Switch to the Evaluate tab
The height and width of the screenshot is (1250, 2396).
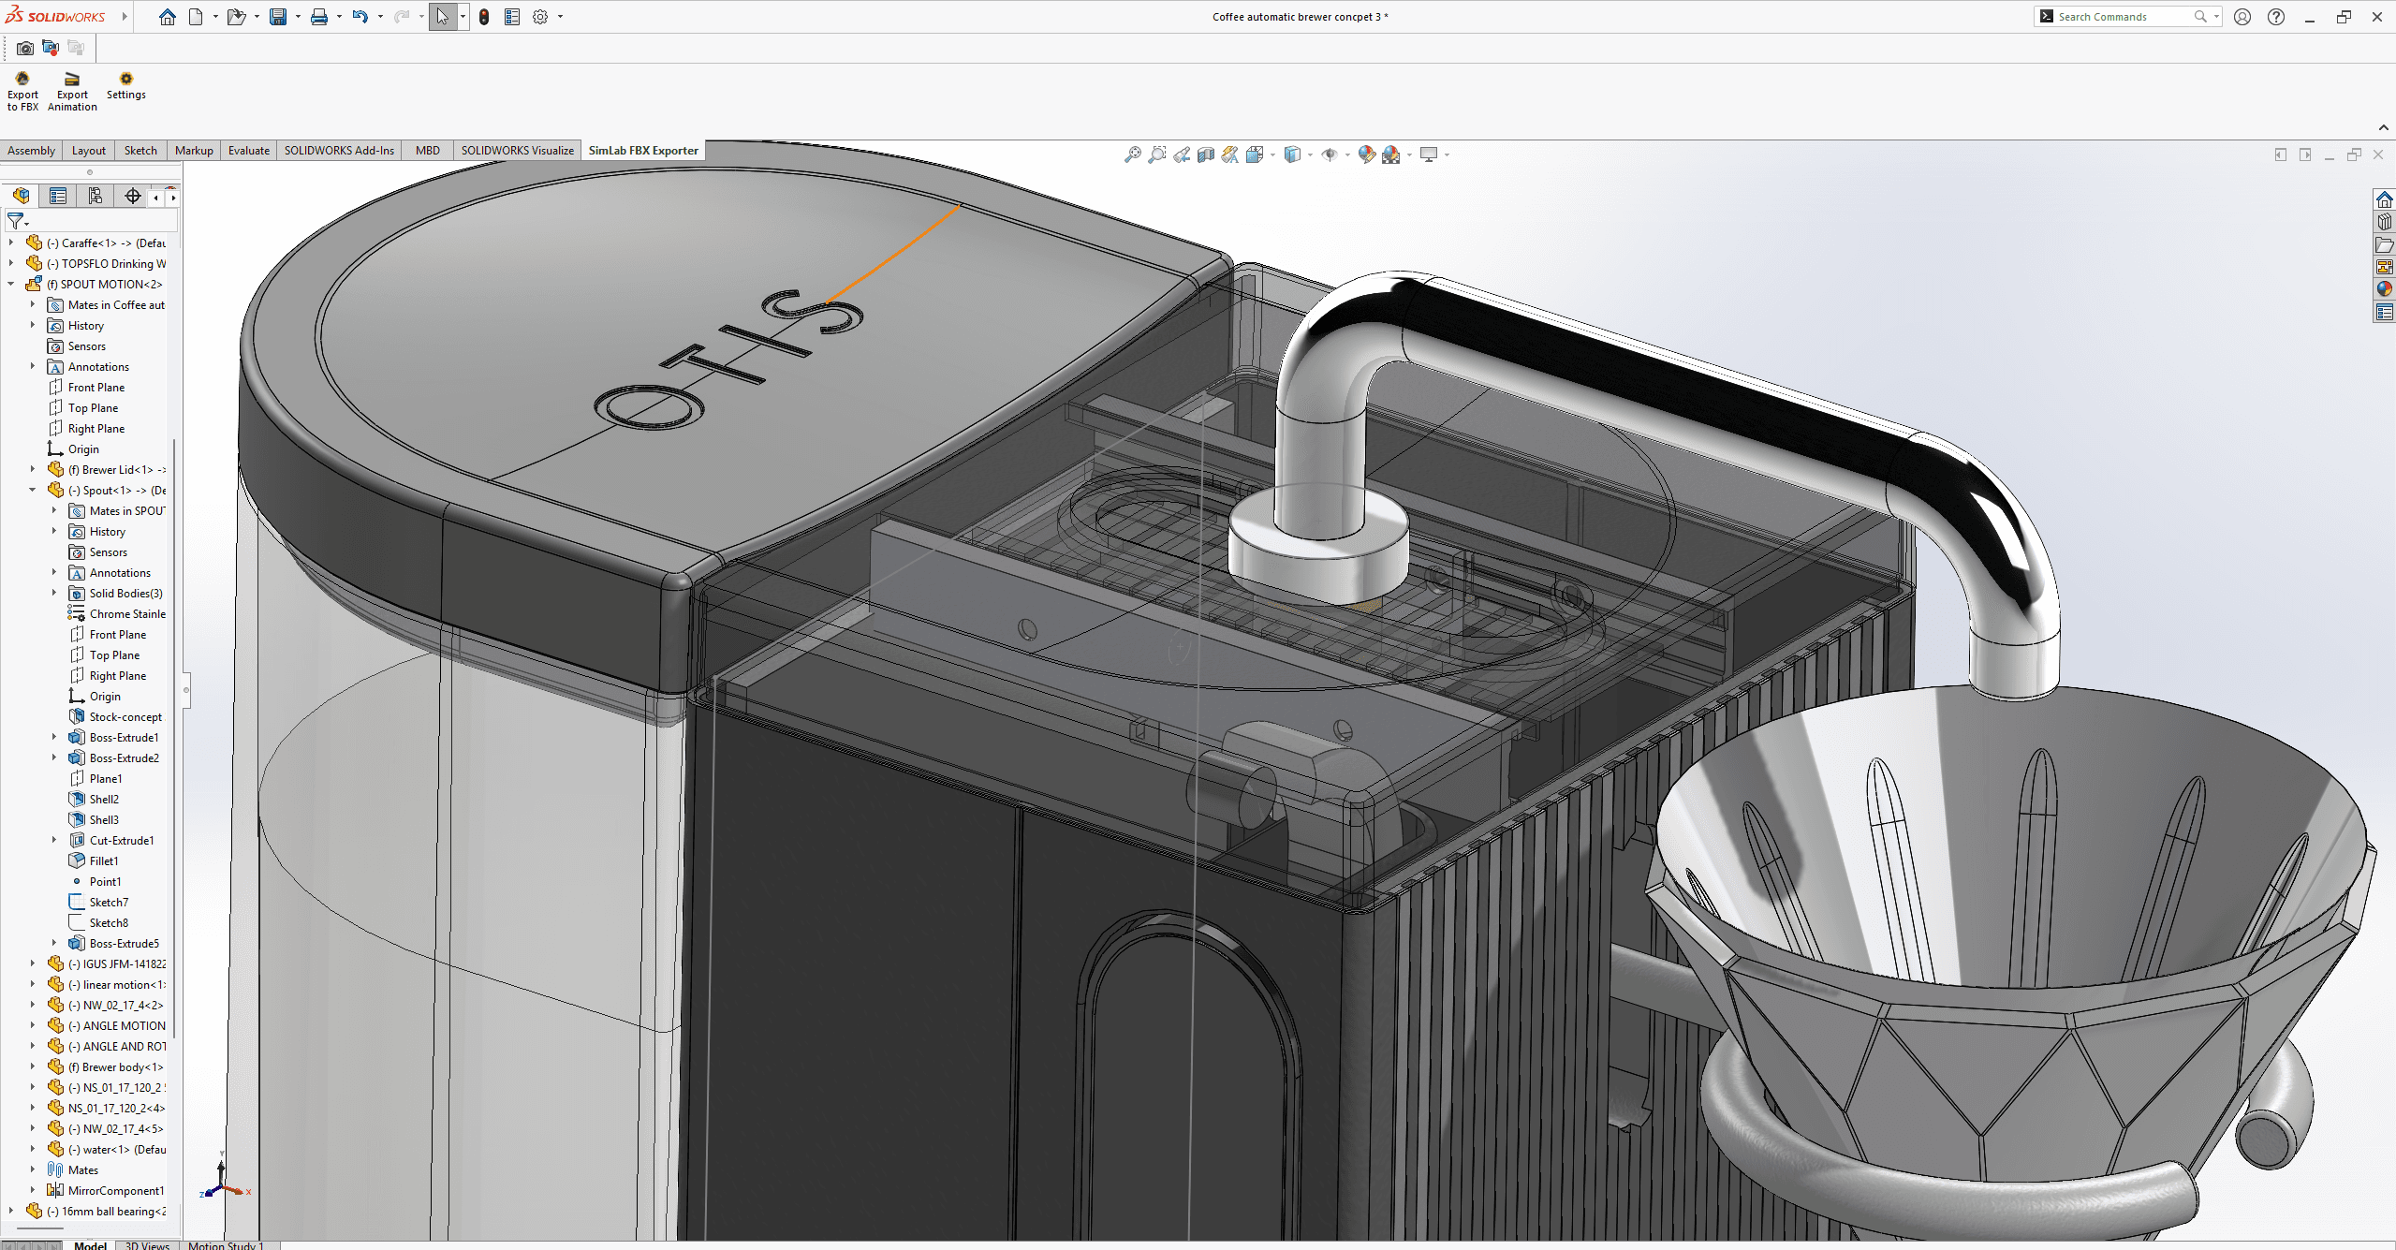coord(248,150)
